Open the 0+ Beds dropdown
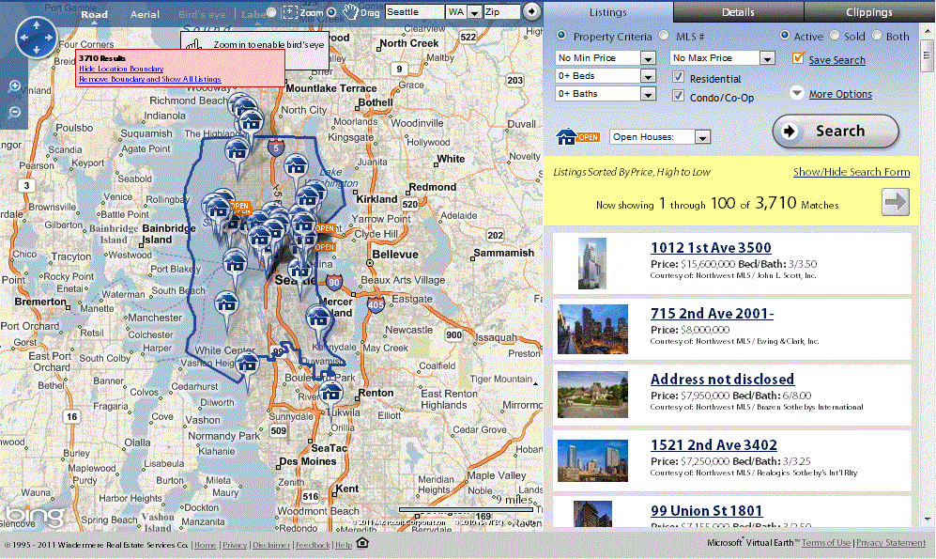936x559 pixels. 606,76
